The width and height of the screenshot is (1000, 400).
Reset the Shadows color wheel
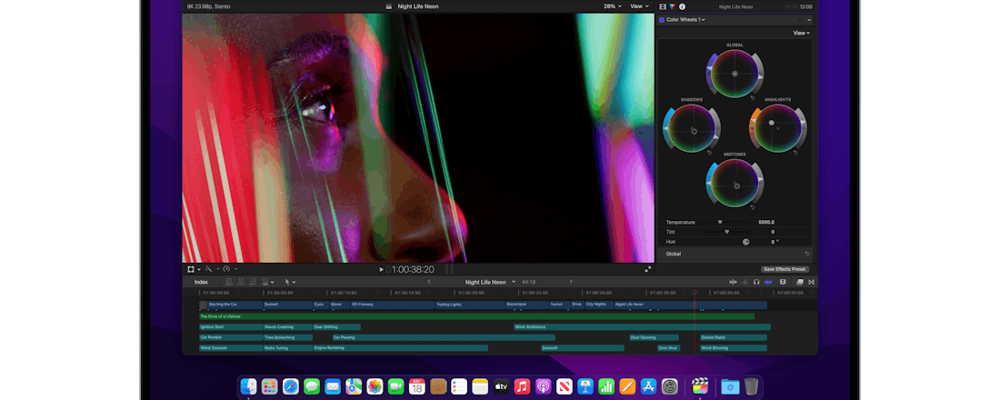[x=709, y=153]
